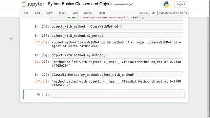
Task: Click the partially visible return statement cell
Action: click(x=117, y=18)
